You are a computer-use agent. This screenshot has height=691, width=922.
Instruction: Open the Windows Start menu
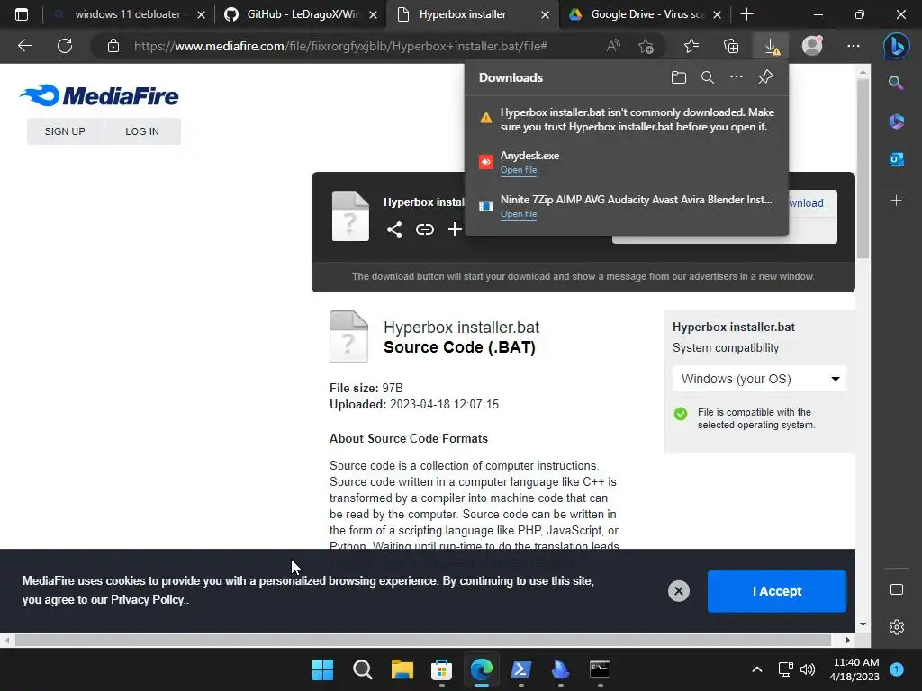point(322,669)
